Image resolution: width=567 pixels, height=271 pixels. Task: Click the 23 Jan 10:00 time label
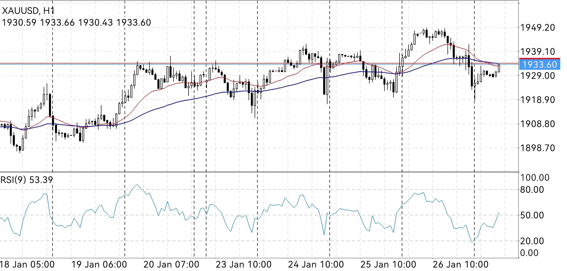[244, 264]
